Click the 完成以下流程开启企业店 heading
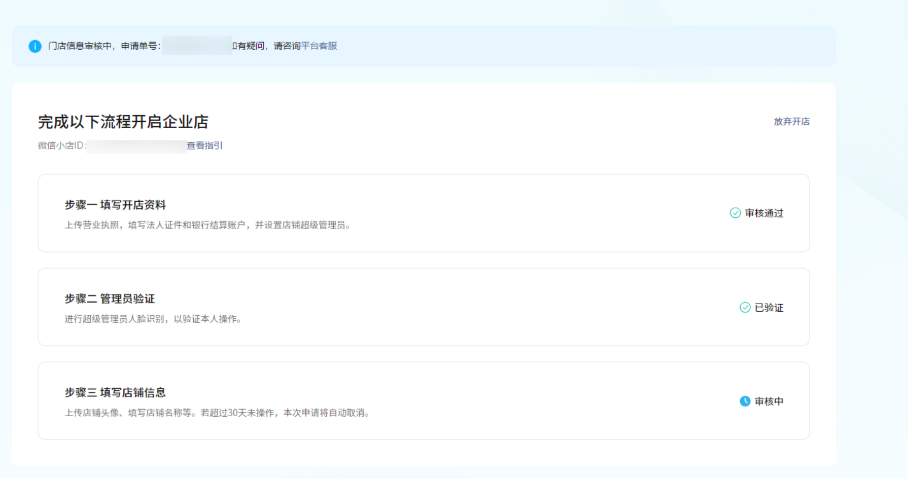The image size is (908, 479). pyautogui.click(x=123, y=122)
